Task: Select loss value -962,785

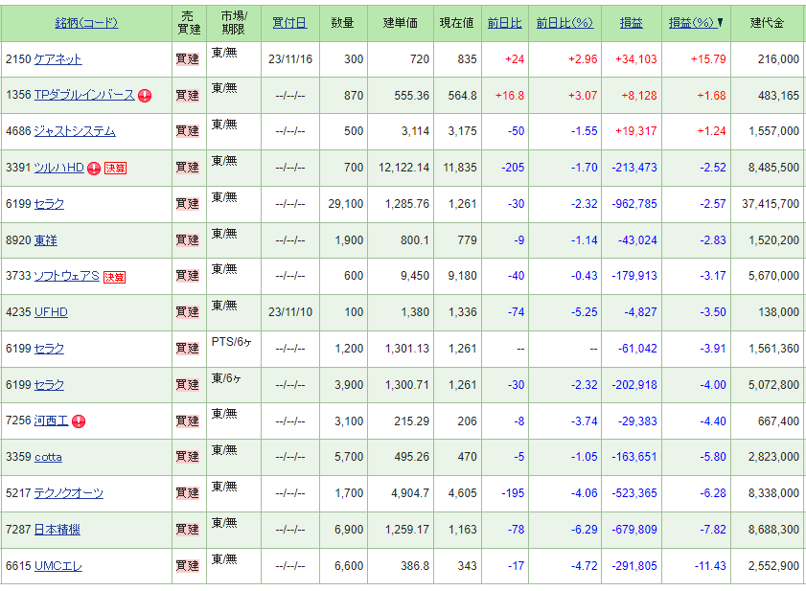Action: (x=633, y=204)
